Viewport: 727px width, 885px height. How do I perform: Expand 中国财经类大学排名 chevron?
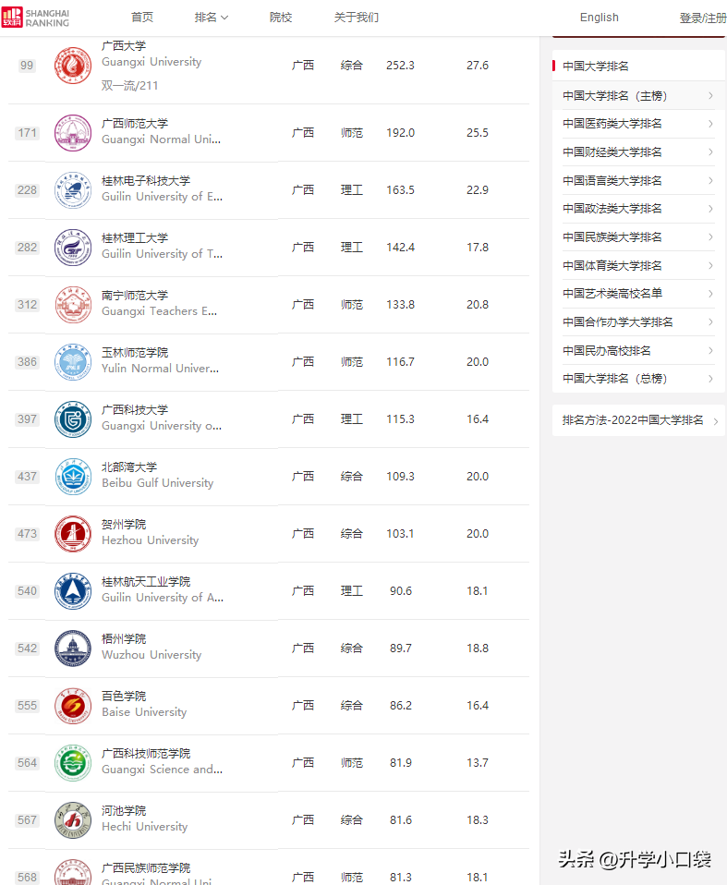pos(710,152)
